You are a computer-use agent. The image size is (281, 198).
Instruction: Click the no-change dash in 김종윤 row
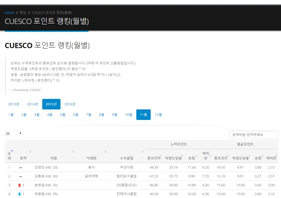pyautogui.click(x=20, y=176)
